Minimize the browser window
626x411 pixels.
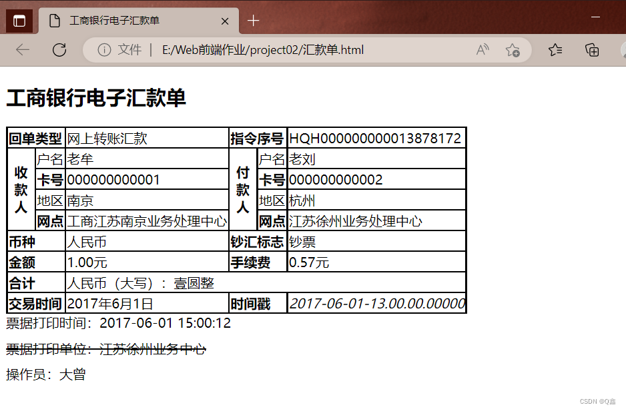coord(595,17)
